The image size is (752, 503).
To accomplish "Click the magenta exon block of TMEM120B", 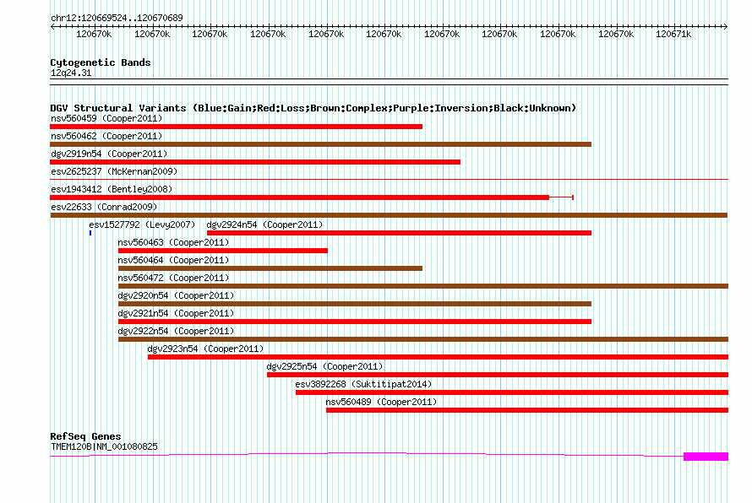I will 706,457.
